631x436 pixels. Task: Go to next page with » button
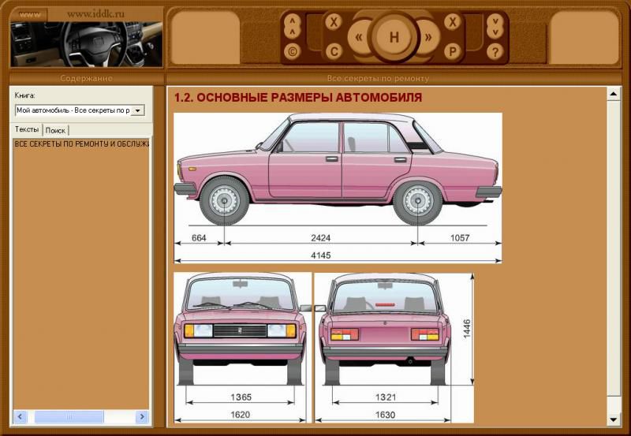[x=428, y=37]
